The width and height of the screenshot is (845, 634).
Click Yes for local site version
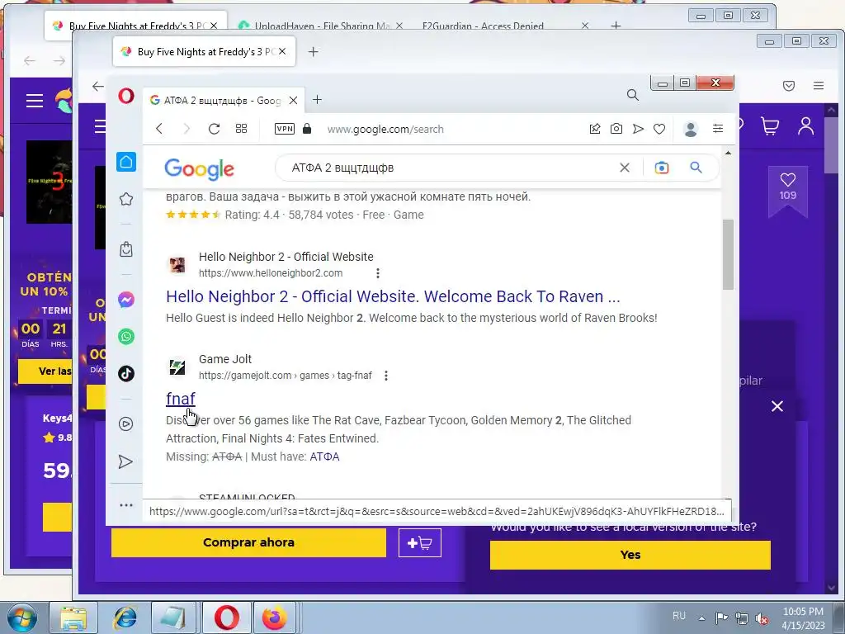point(630,555)
